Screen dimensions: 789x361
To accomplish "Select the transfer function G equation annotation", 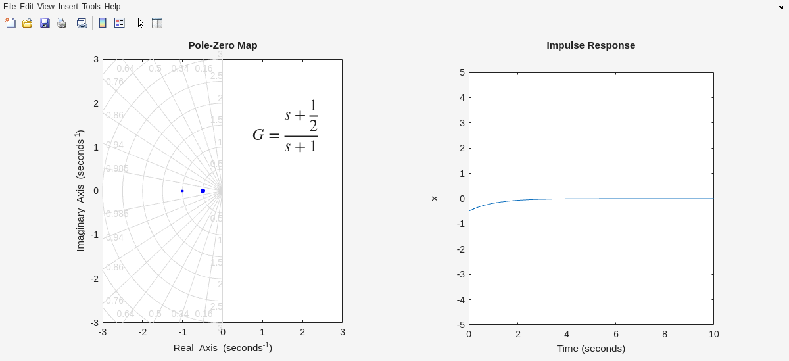I will click(285, 126).
